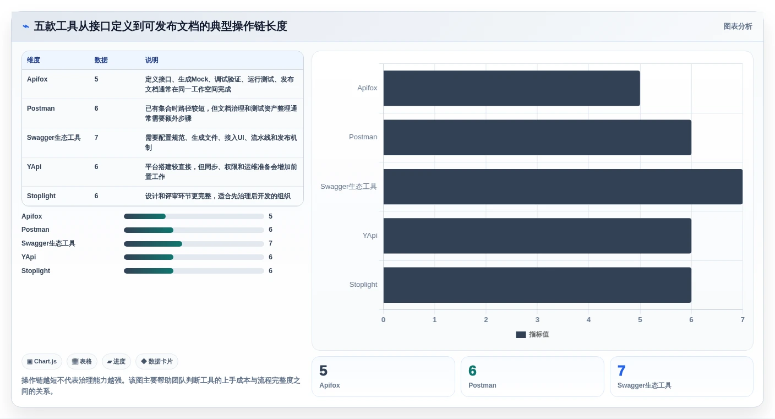This screenshot has height=419, width=775.
Task: Click the YApi progress bar
Action: (194, 257)
